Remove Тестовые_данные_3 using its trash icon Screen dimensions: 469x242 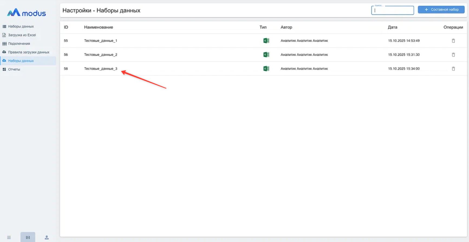[453, 69]
